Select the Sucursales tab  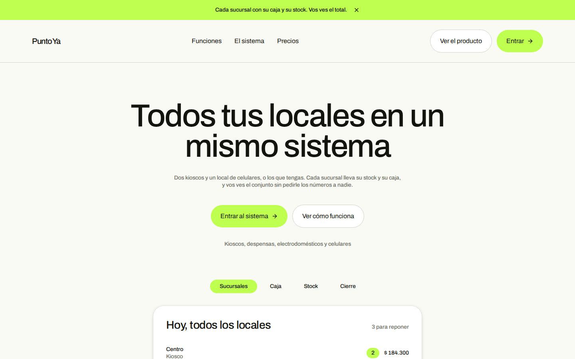pyautogui.click(x=234, y=286)
